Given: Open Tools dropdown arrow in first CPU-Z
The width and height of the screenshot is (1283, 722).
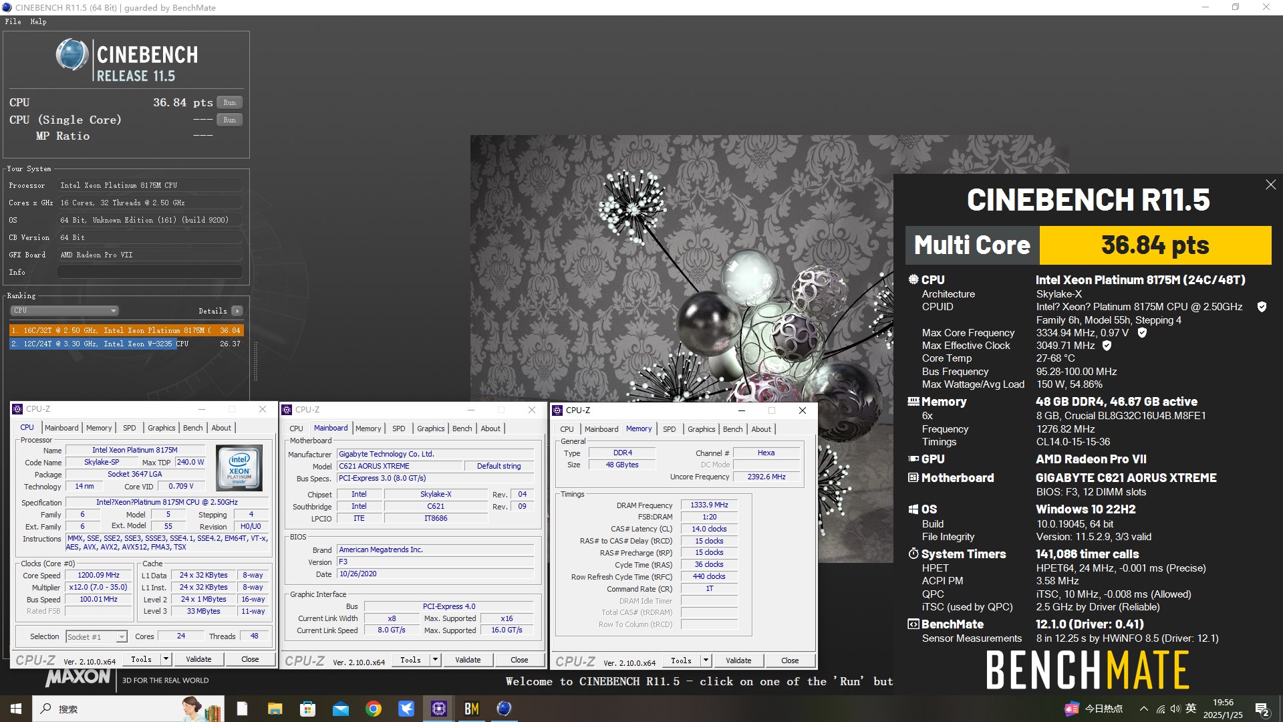Looking at the screenshot, I should tap(166, 659).
